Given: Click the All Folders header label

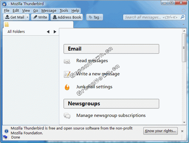Looking at the screenshot, I should tap(16, 32).
